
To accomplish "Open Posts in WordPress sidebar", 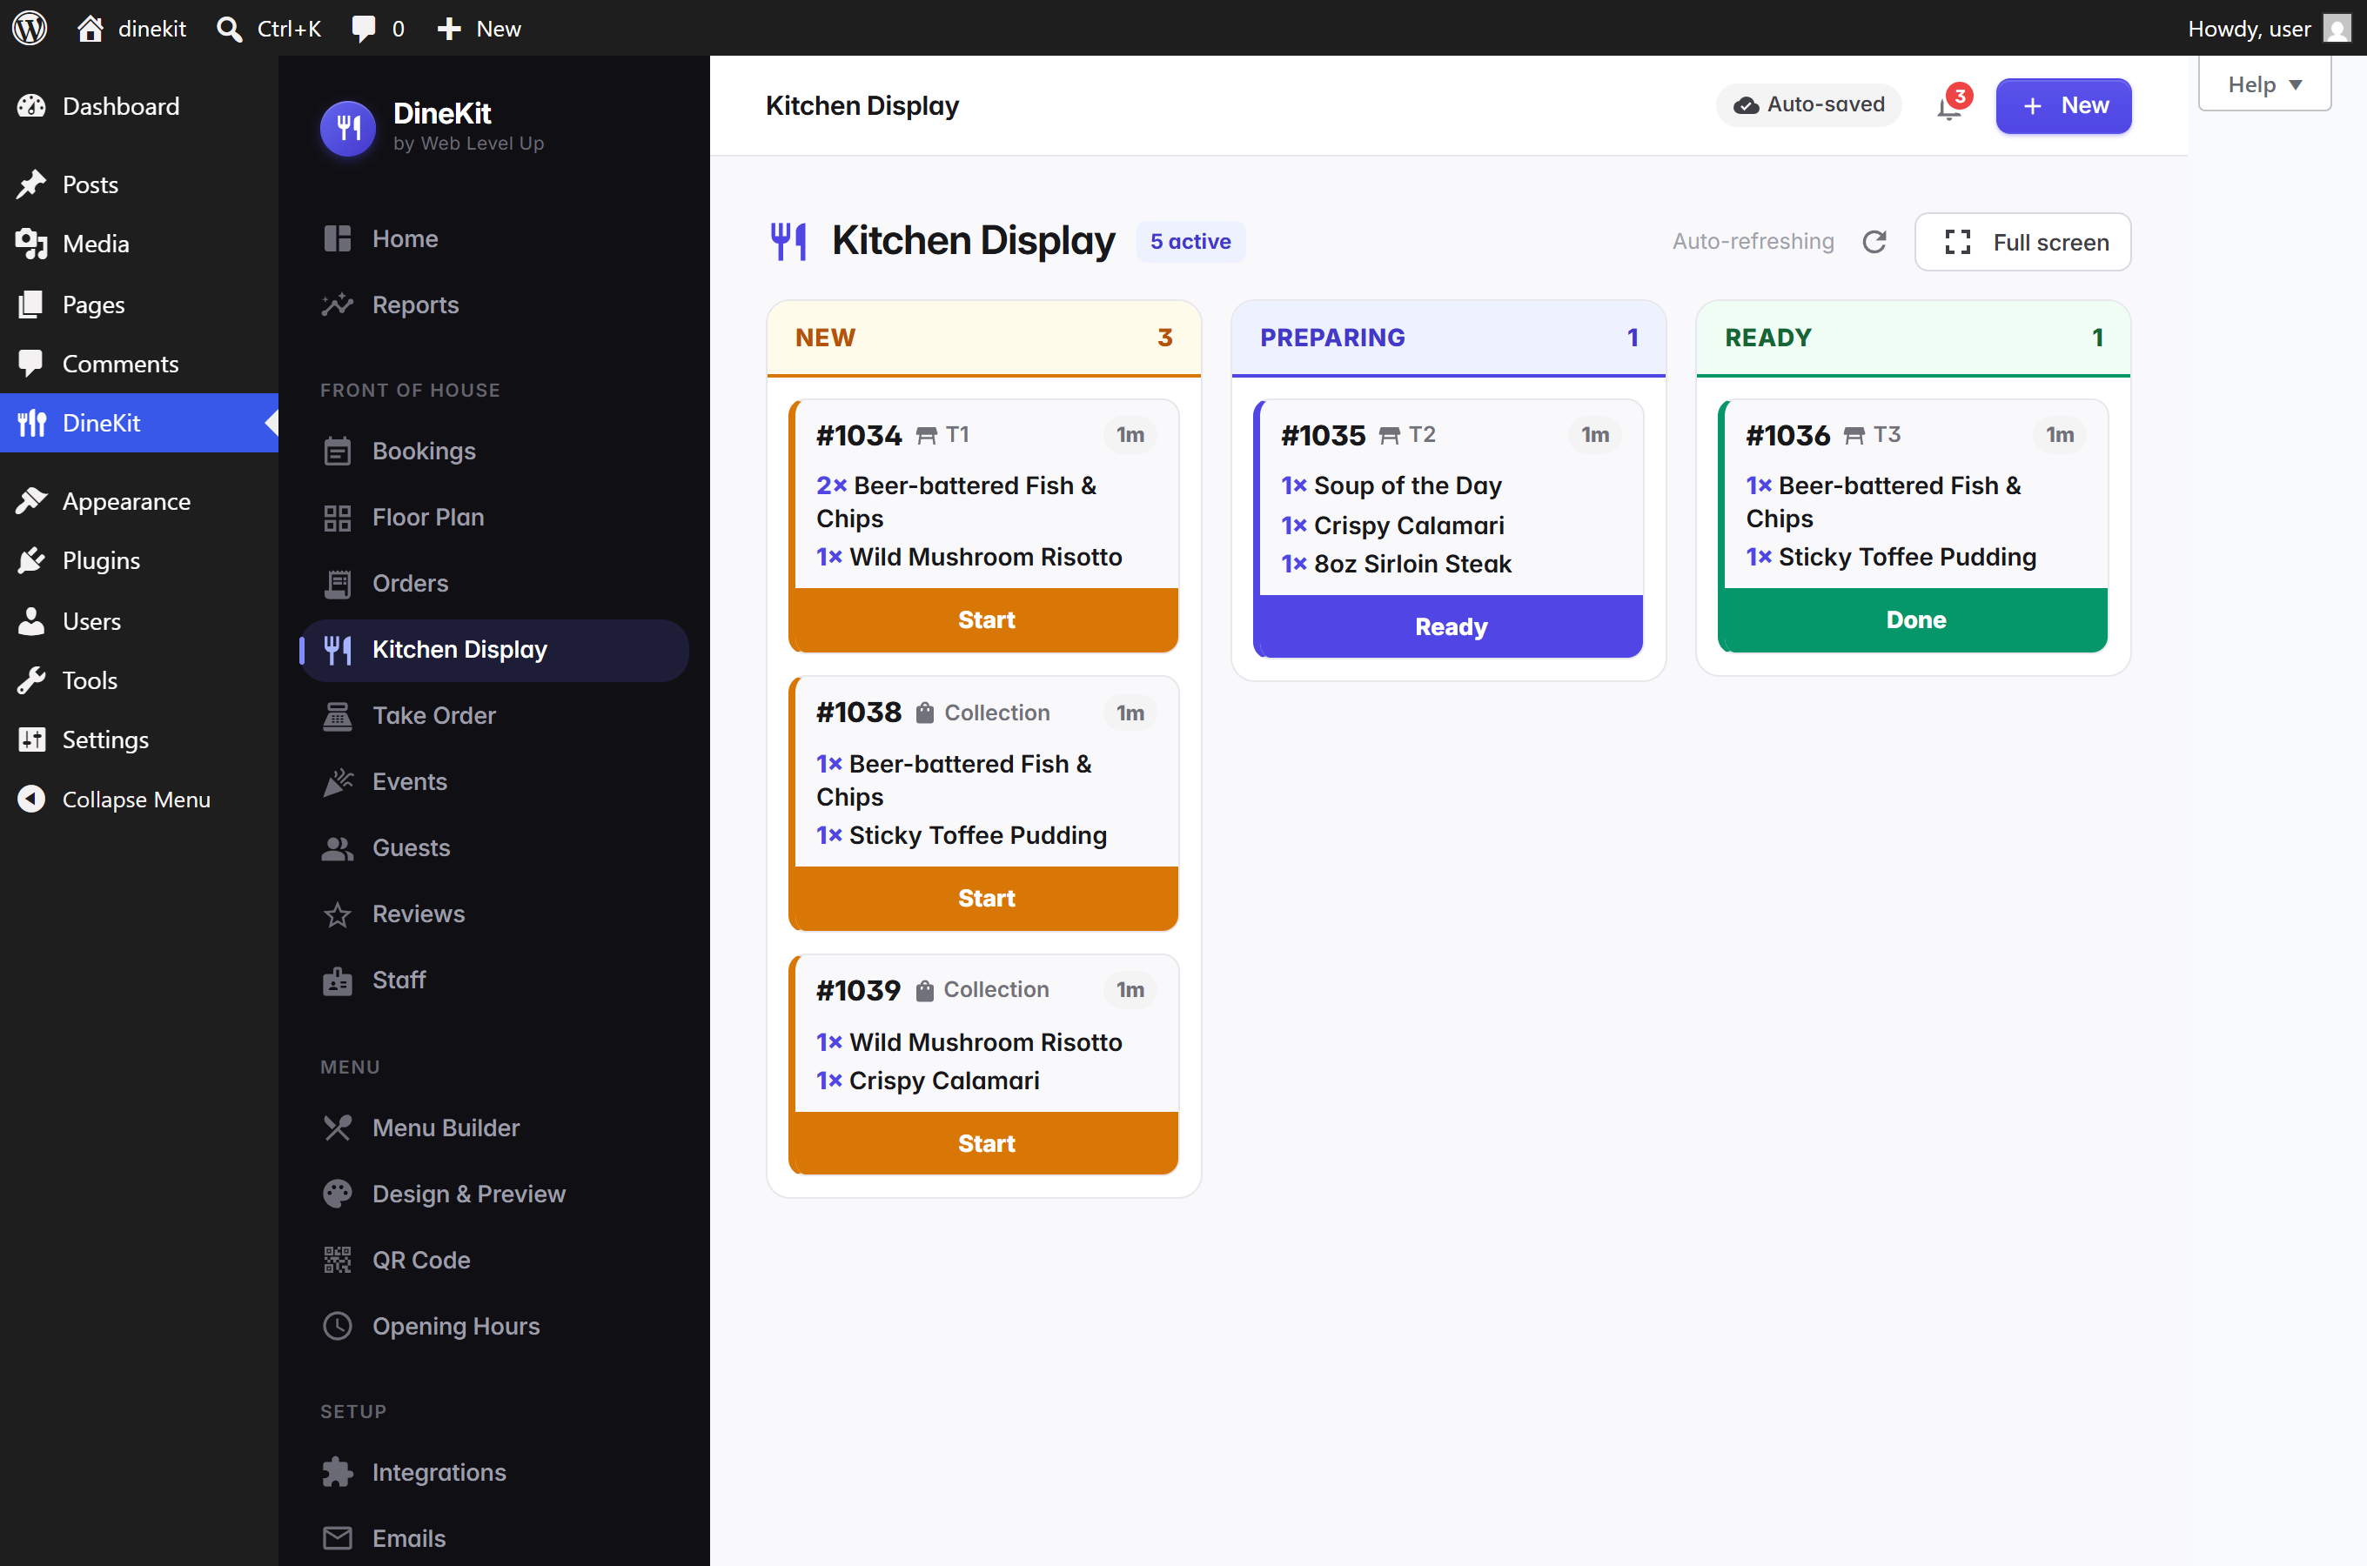I will [139, 184].
